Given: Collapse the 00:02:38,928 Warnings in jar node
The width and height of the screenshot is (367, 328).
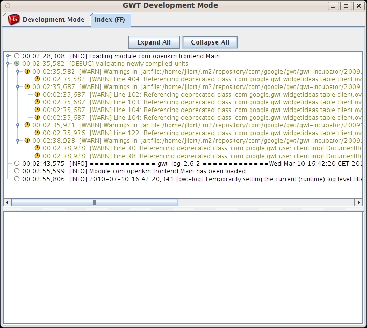Looking at the screenshot, I should click(x=18, y=141).
